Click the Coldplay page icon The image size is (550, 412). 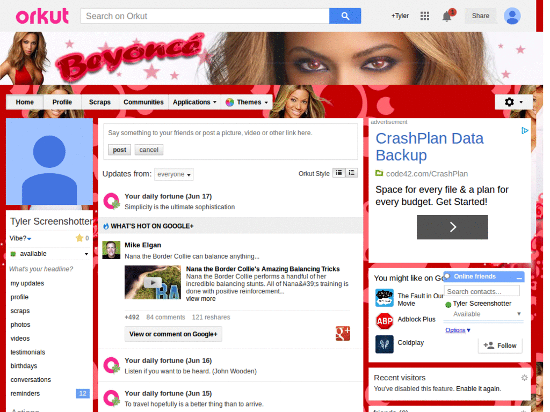click(385, 344)
